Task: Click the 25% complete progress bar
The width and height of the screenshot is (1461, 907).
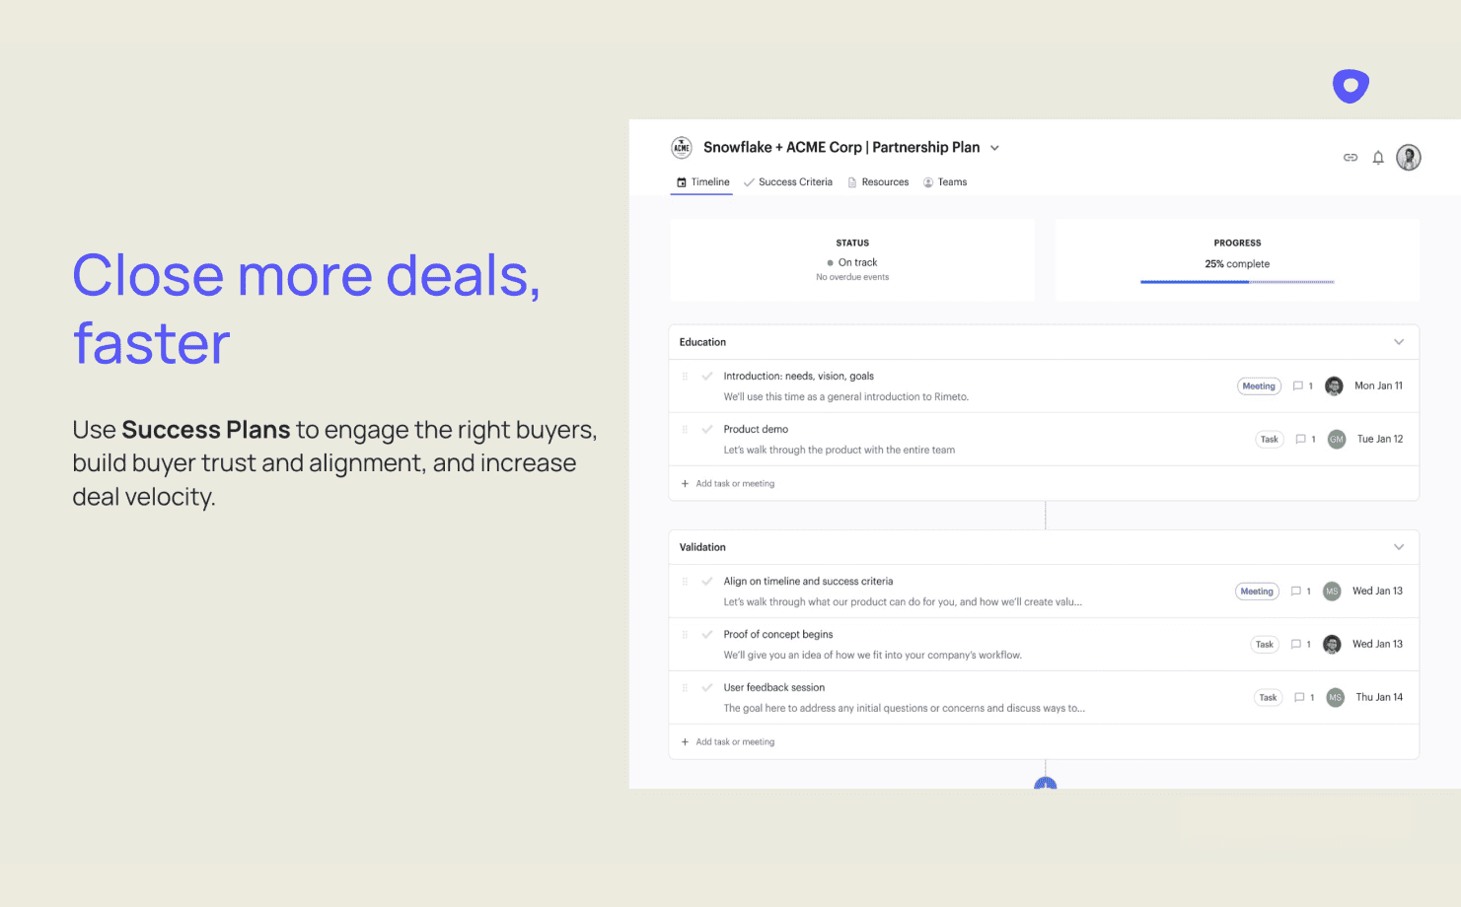Action: [1237, 282]
